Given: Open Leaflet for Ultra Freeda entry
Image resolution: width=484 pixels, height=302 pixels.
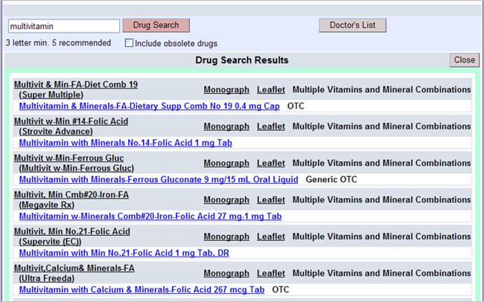Looking at the screenshot, I should pyautogui.click(x=271, y=274).
